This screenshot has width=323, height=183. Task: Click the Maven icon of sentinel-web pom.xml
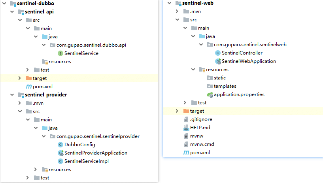[x=186, y=153]
